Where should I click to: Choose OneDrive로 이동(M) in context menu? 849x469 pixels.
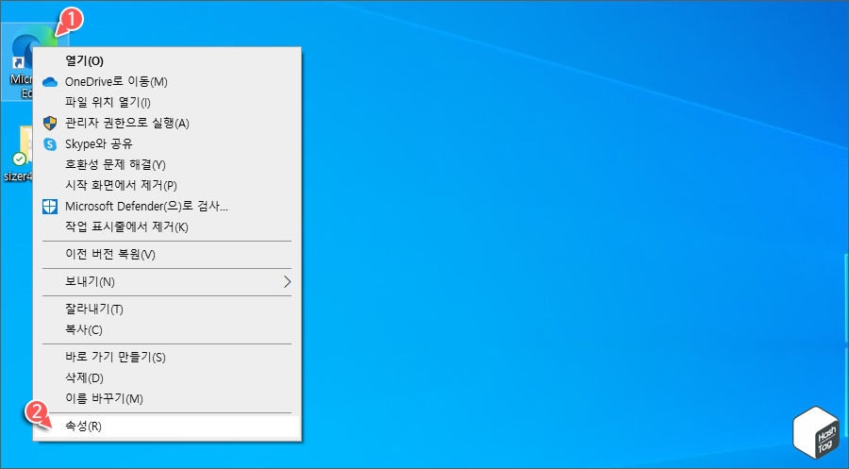(x=167, y=82)
